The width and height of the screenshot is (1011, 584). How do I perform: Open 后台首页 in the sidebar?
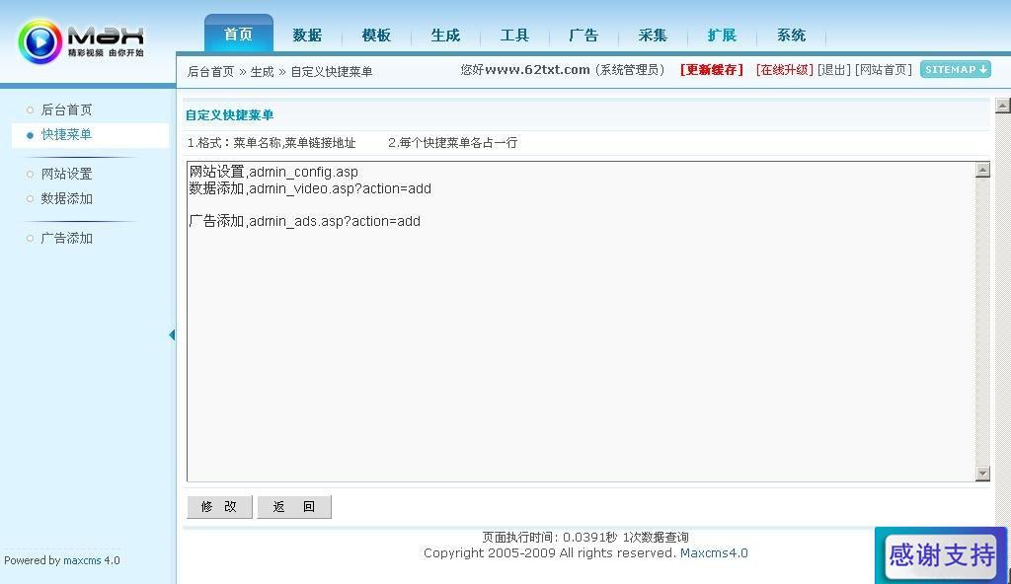(66, 110)
